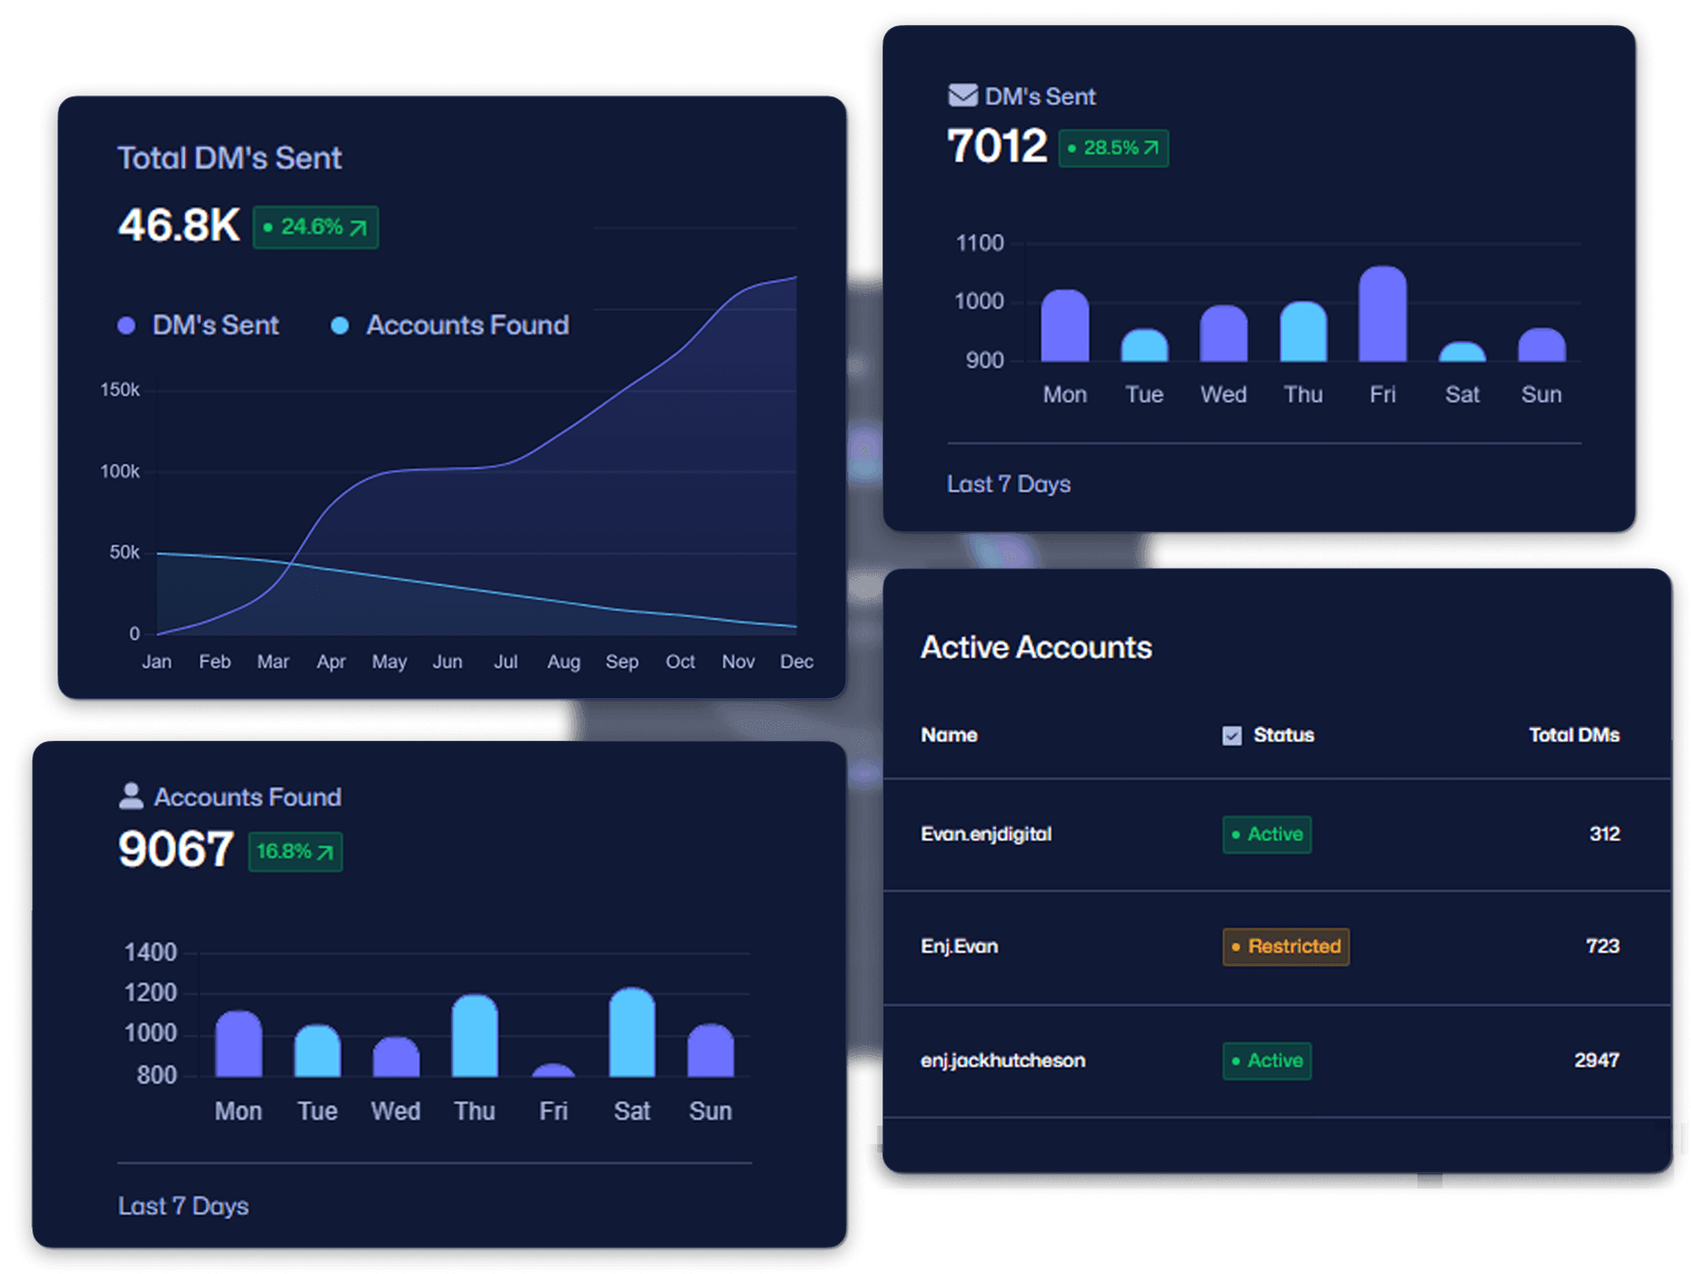Click the purple Friday bar in DM's Sent chart
The height and width of the screenshot is (1274, 1691).
pyautogui.click(x=1382, y=315)
